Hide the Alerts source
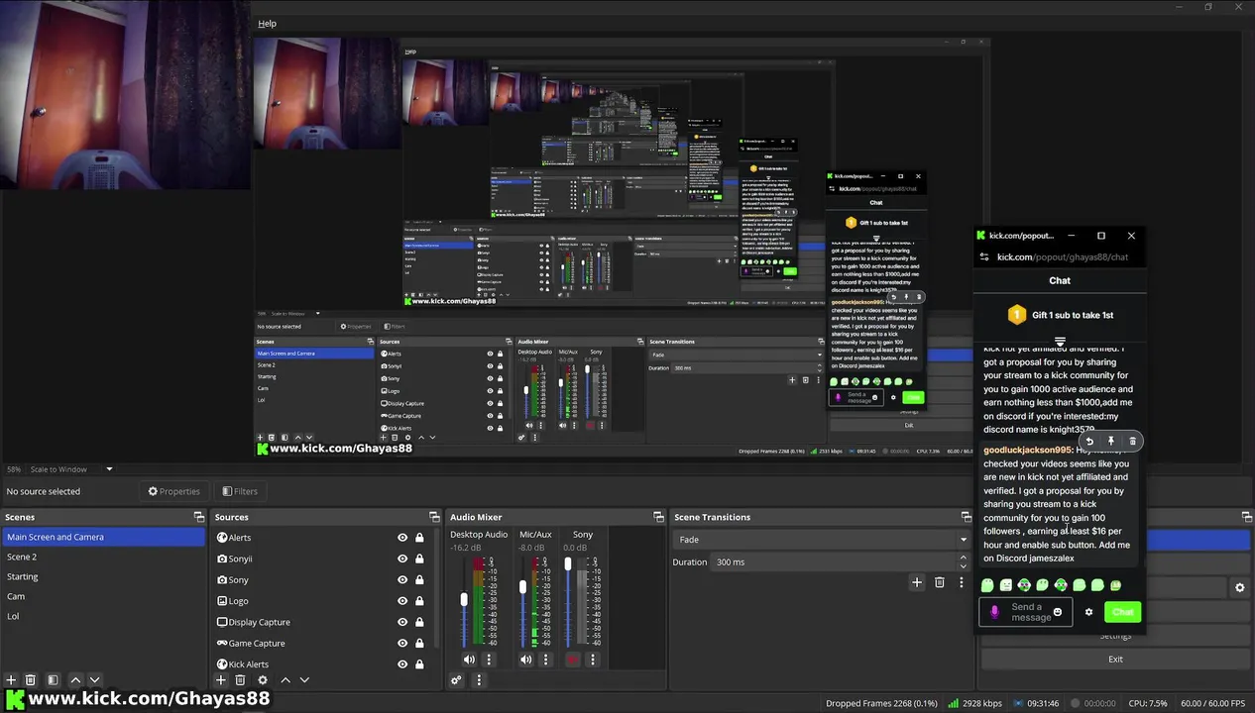Viewport: 1255px width, 713px height. tap(402, 538)
